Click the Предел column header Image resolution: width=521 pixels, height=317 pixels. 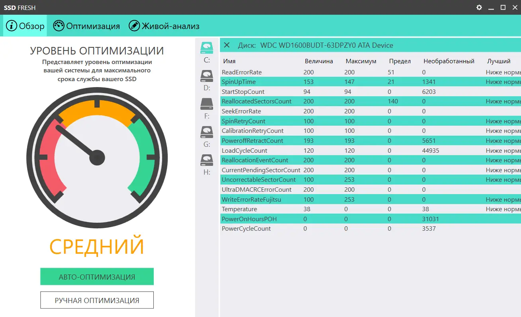coord(400,61)
